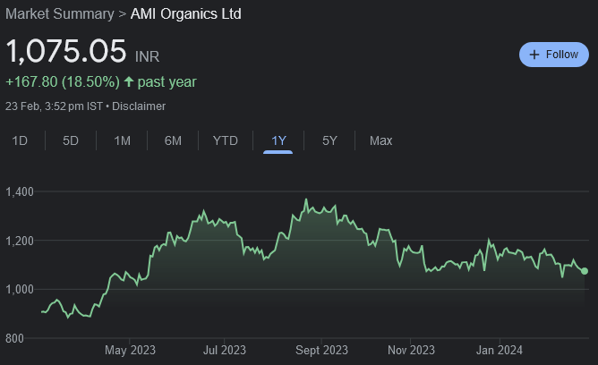The height and width of the screenshot is (365, 598).
Task: Select the Max range tab
Action: 380,140
